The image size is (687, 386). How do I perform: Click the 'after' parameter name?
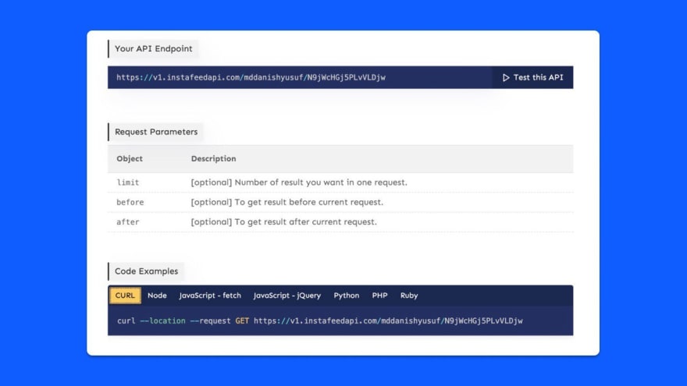point(127,222)
